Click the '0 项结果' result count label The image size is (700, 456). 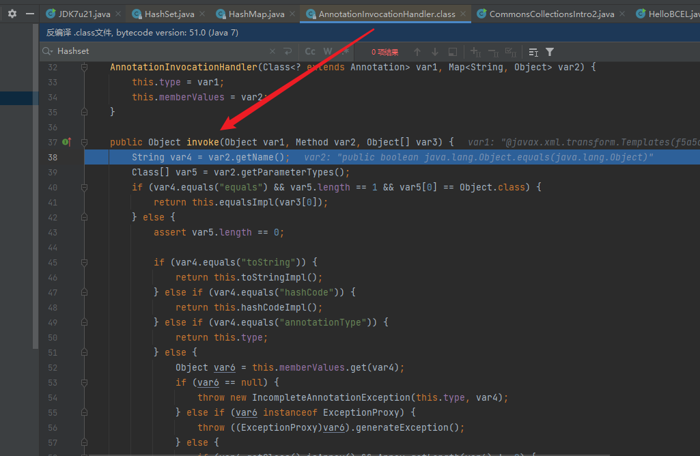(384, 52)
